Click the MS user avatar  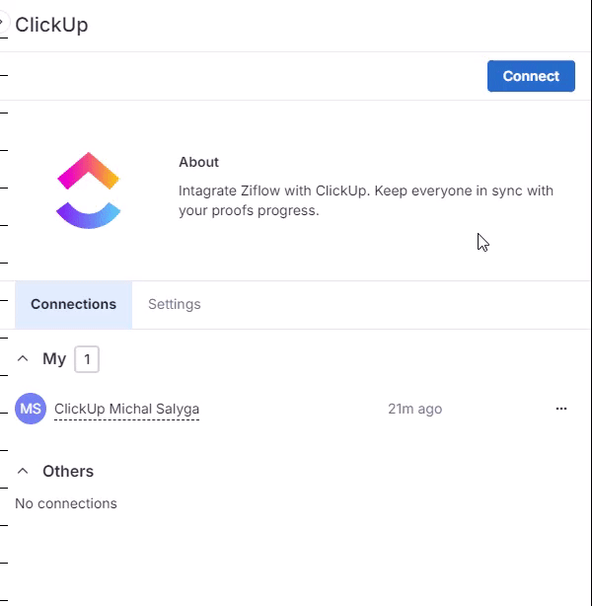(x=31, y=409)
